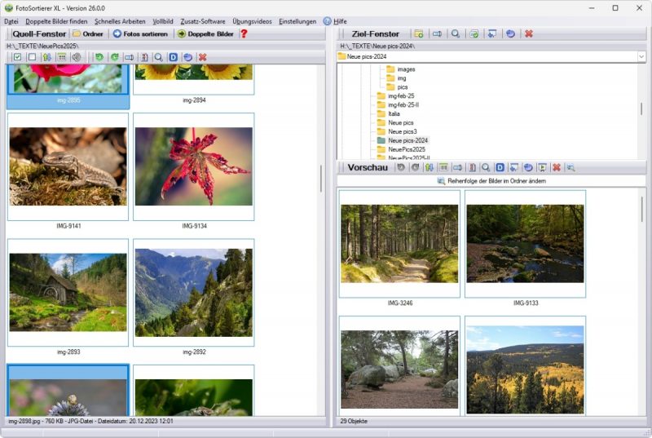Screen dimensions: 652x438
Task: Click blue refresh icon in Ziel-Fenster toolbar
Action: pyautogui.click(x=511, y=33)
